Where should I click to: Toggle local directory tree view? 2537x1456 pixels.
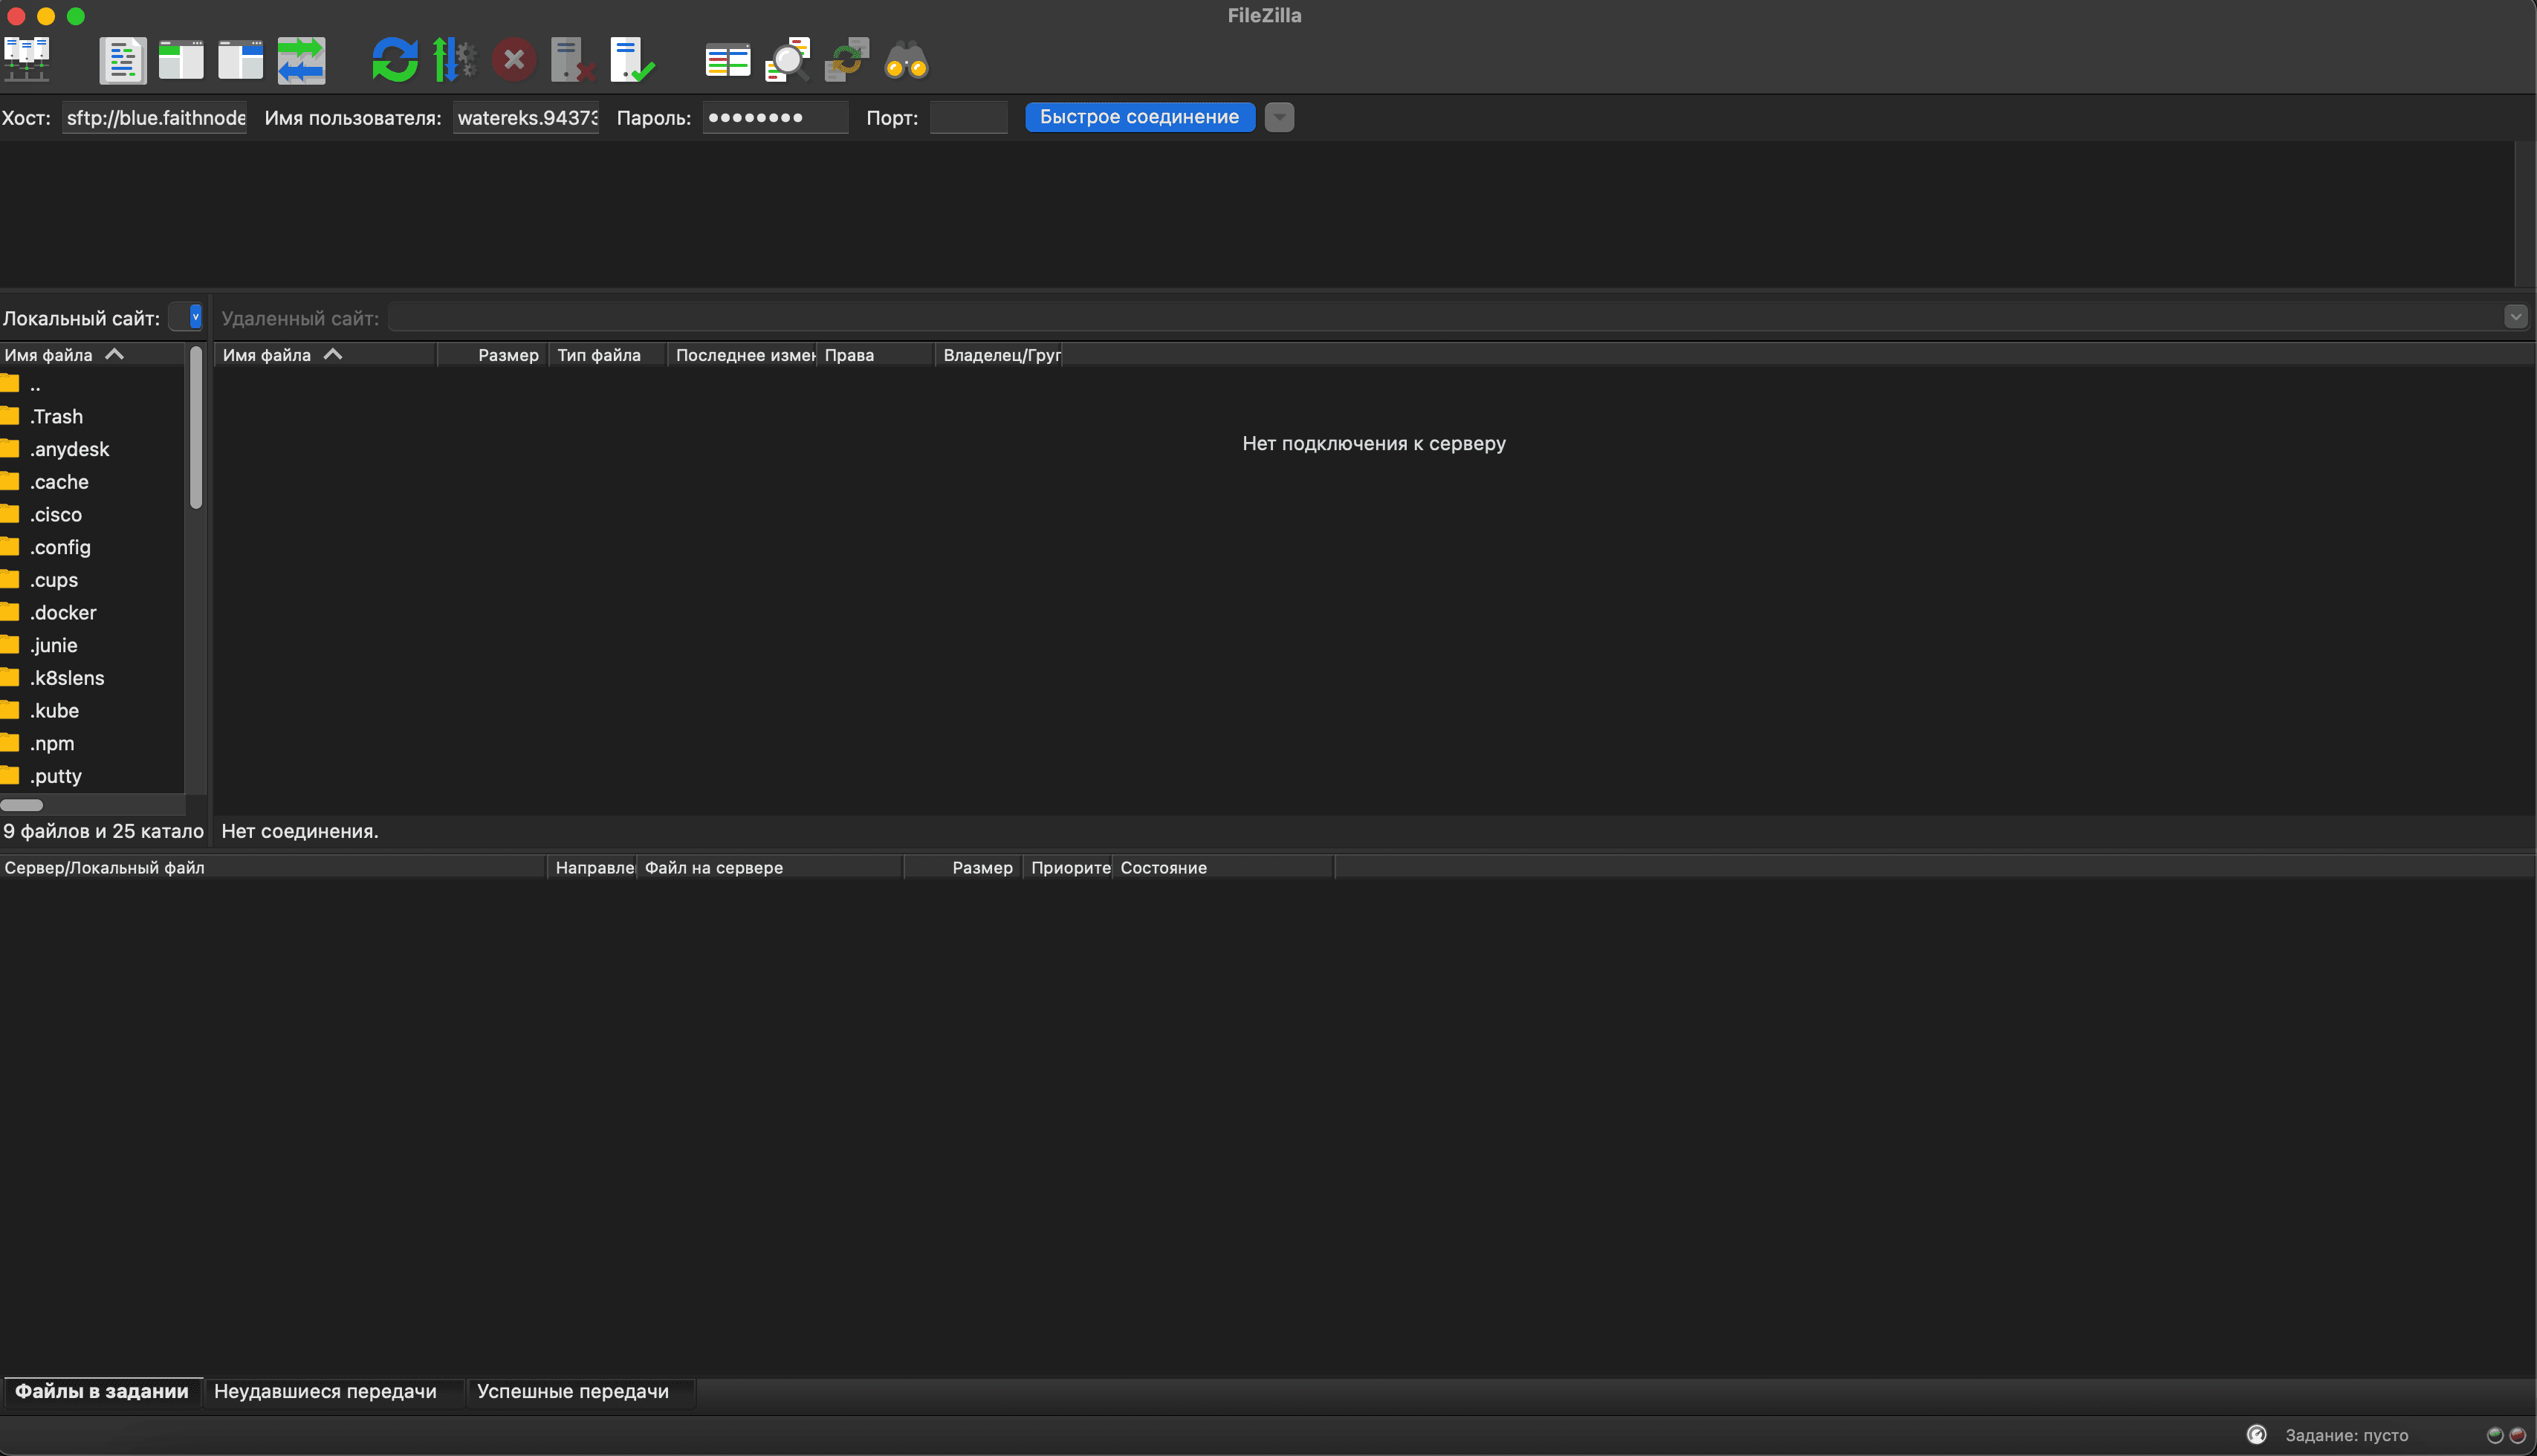pyautogui.click(x=181, y=60)
